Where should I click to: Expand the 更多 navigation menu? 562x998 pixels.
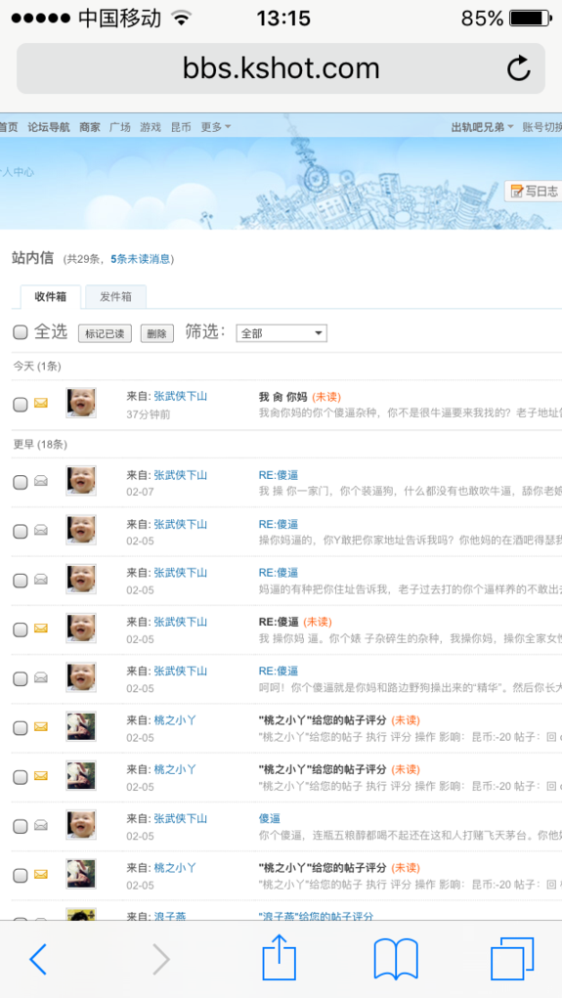coord(216,127)
